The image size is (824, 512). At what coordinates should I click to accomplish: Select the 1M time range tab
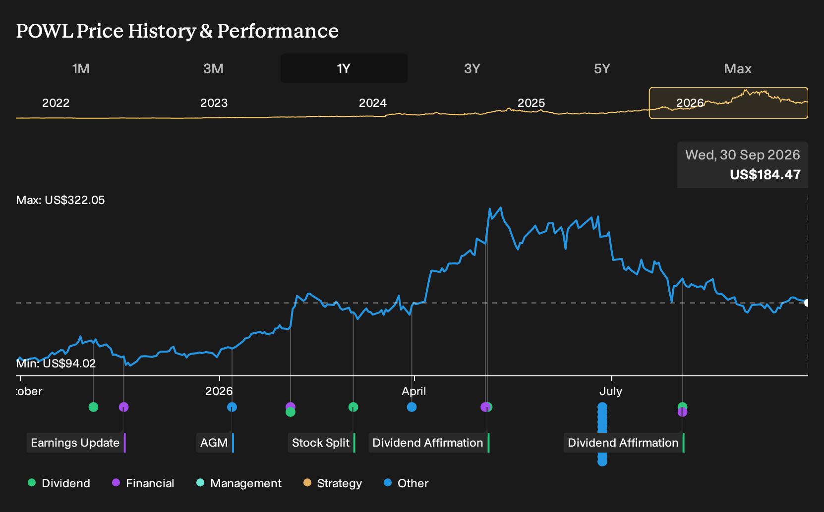[81, 68]
